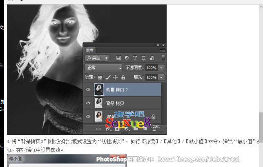The width and height of the screenshot is (263, 167).
Task: Hide the locked background layer
Action: 88,116
